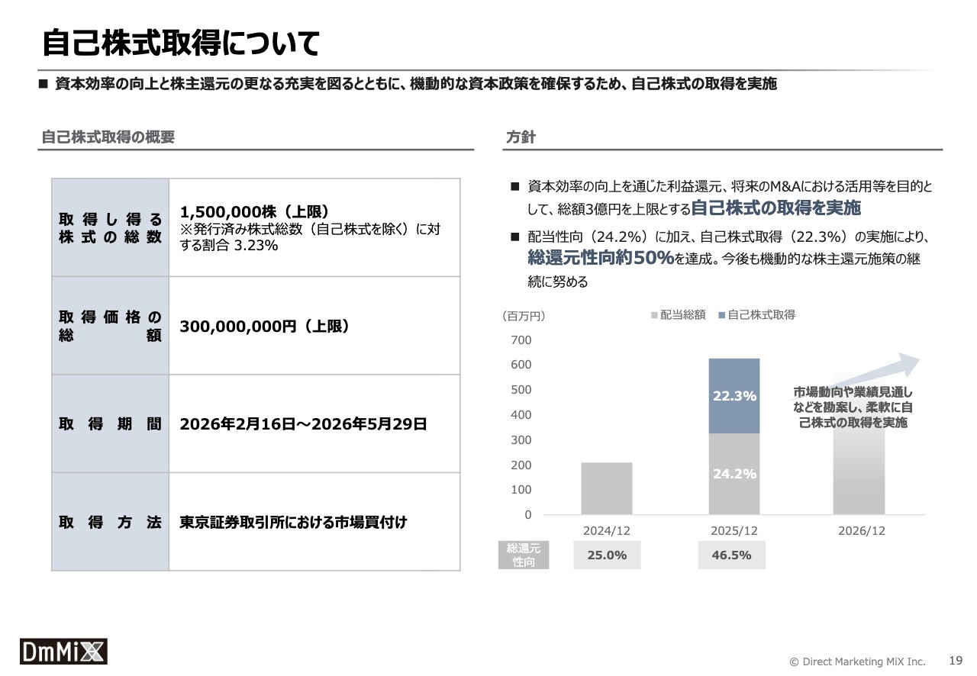Select the 取得し得る株式の総数 header cell
This screenshot has height=676, width=977.
(111, 228)
